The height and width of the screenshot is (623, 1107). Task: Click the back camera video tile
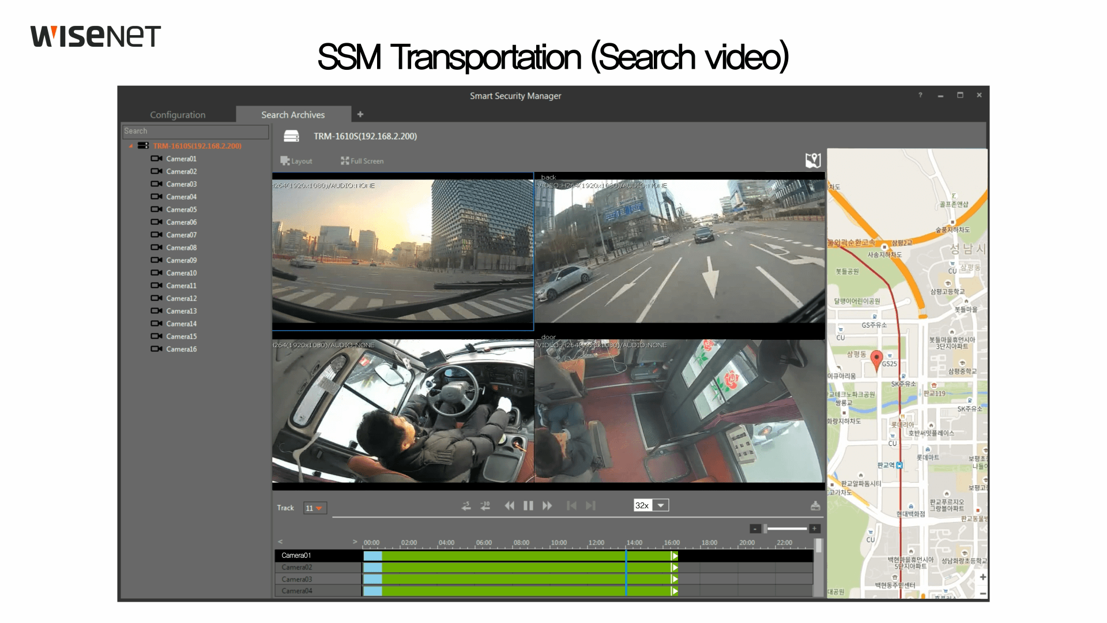pyautogui.click(x=680, y=252)
